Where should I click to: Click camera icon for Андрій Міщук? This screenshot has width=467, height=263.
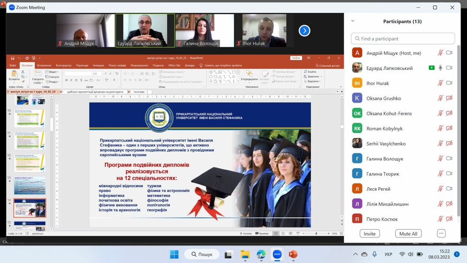pyautogui.click(x=449, y=53)
